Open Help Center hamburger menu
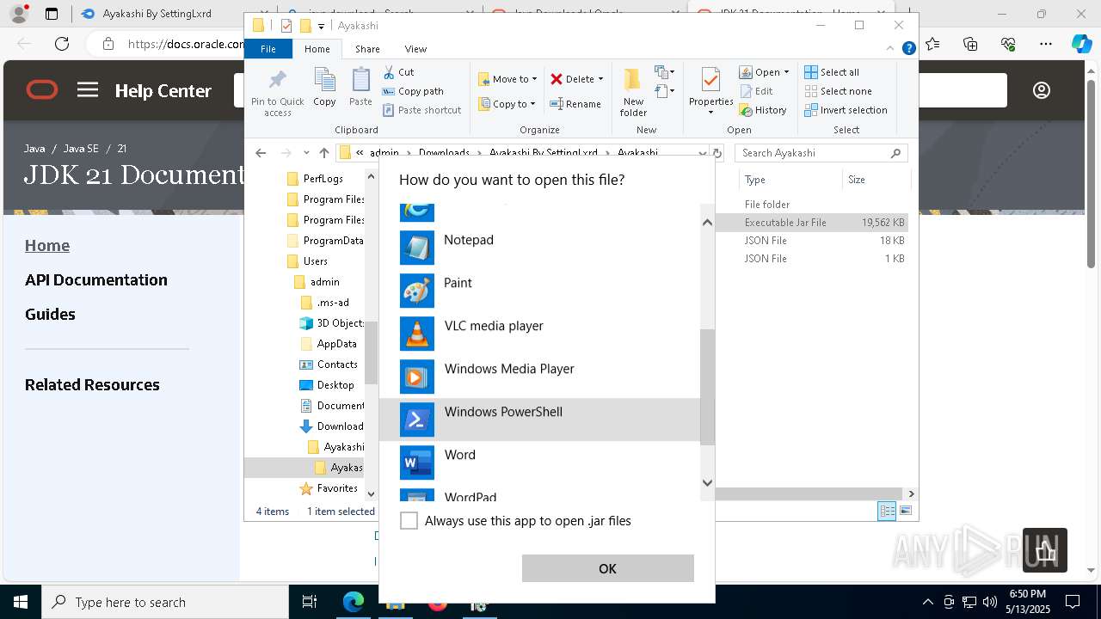Screen dimensions: 1101x619 (x=88, y=90)
